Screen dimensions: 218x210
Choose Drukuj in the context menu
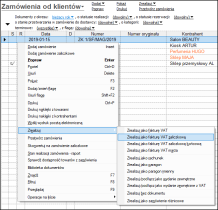[x=68, y=103]
